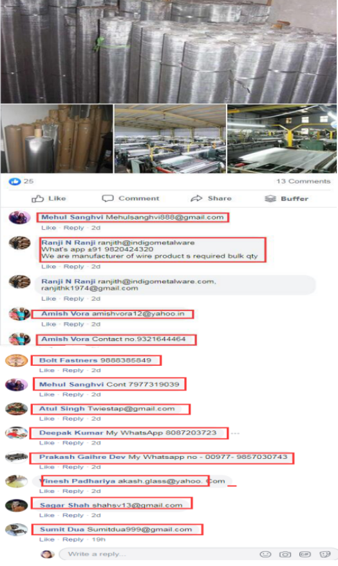
Task: Insert a GIF using the GIF icon
Action: 305,554
